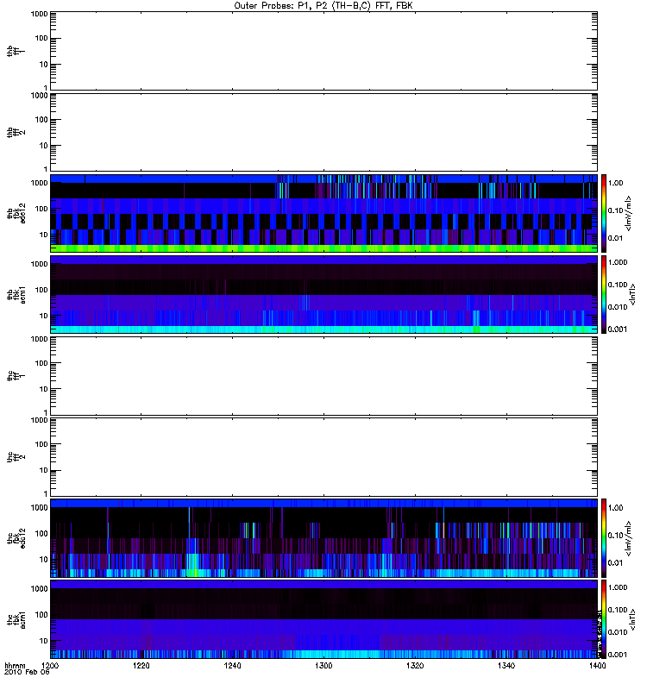Click the 10 y-tick of thc fbk scm1 panel
This screenshot has width=647, height=690.
(x=43, y=641)
